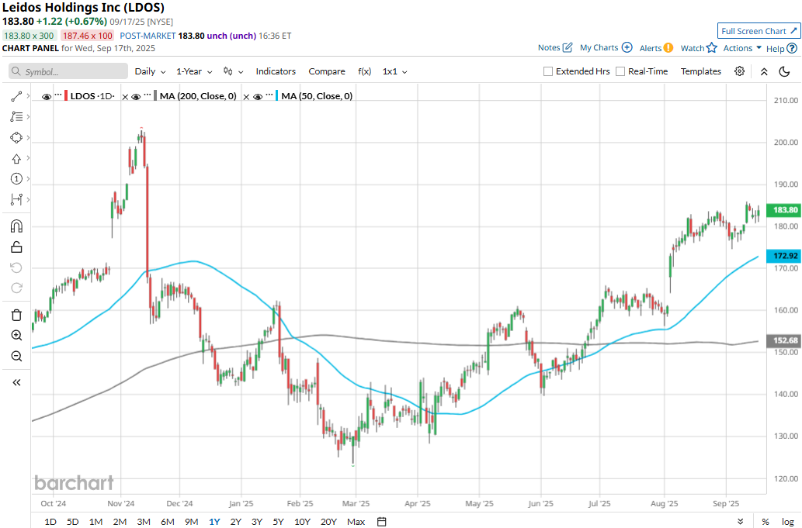
Task: Choose the shapes drawing tool icon
Action: [x=16, y=138]
